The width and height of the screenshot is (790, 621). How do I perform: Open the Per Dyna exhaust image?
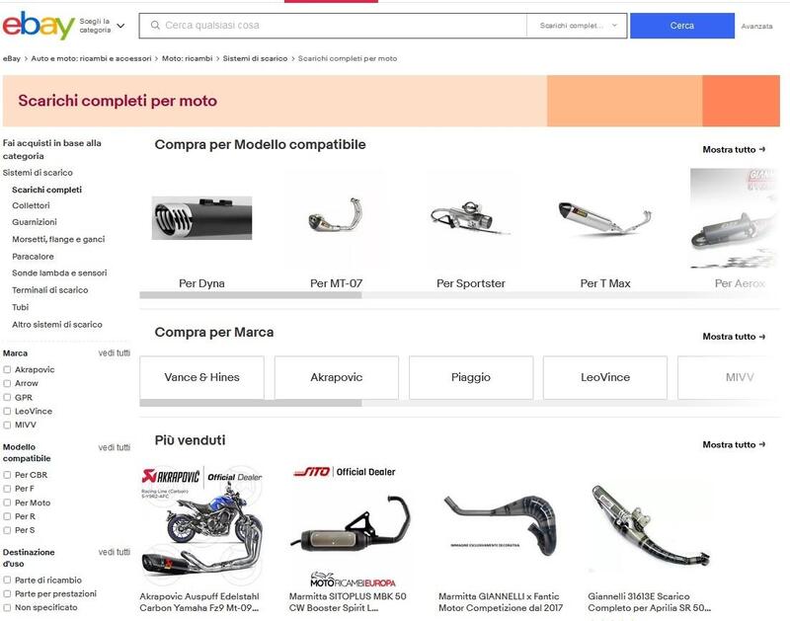201,218
